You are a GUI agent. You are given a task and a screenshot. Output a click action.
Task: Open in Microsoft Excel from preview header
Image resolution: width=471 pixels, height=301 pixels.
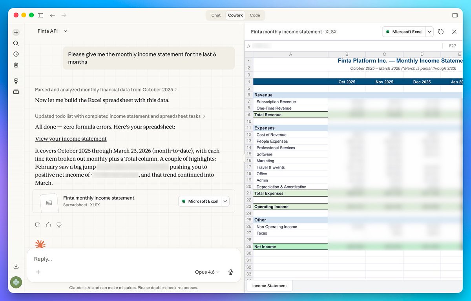click(404, 32)
